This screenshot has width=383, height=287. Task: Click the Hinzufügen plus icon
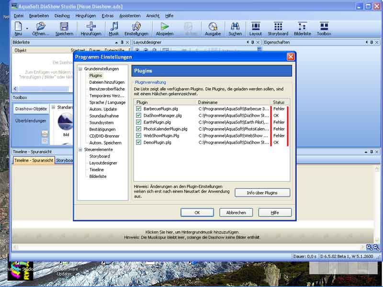point(90,27)
